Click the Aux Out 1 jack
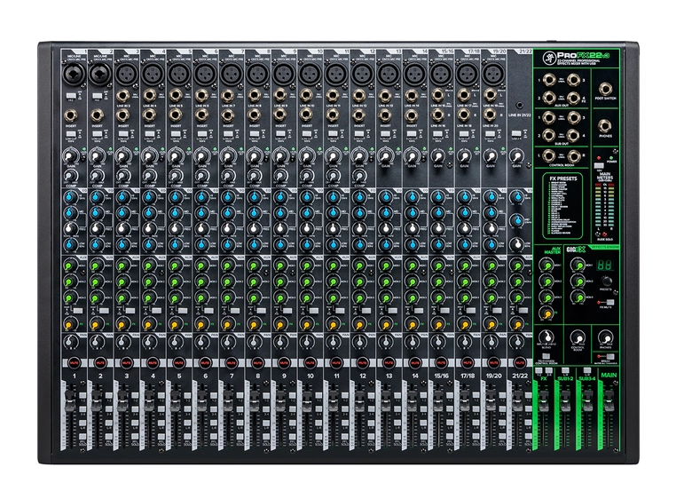The image size is (676, 499). coord(549,79)
